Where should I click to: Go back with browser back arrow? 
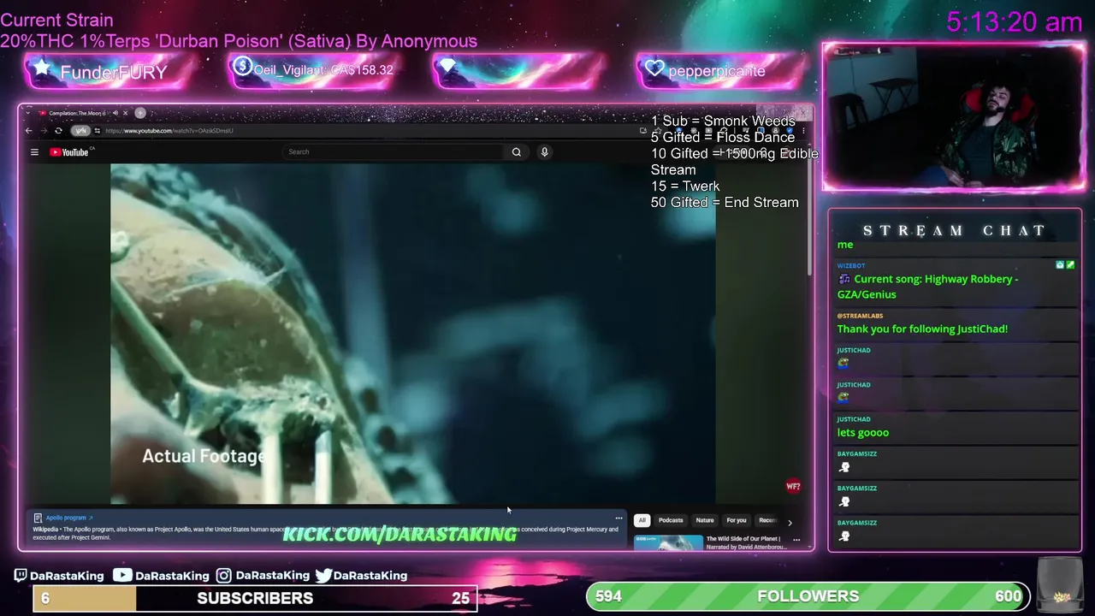28,131
